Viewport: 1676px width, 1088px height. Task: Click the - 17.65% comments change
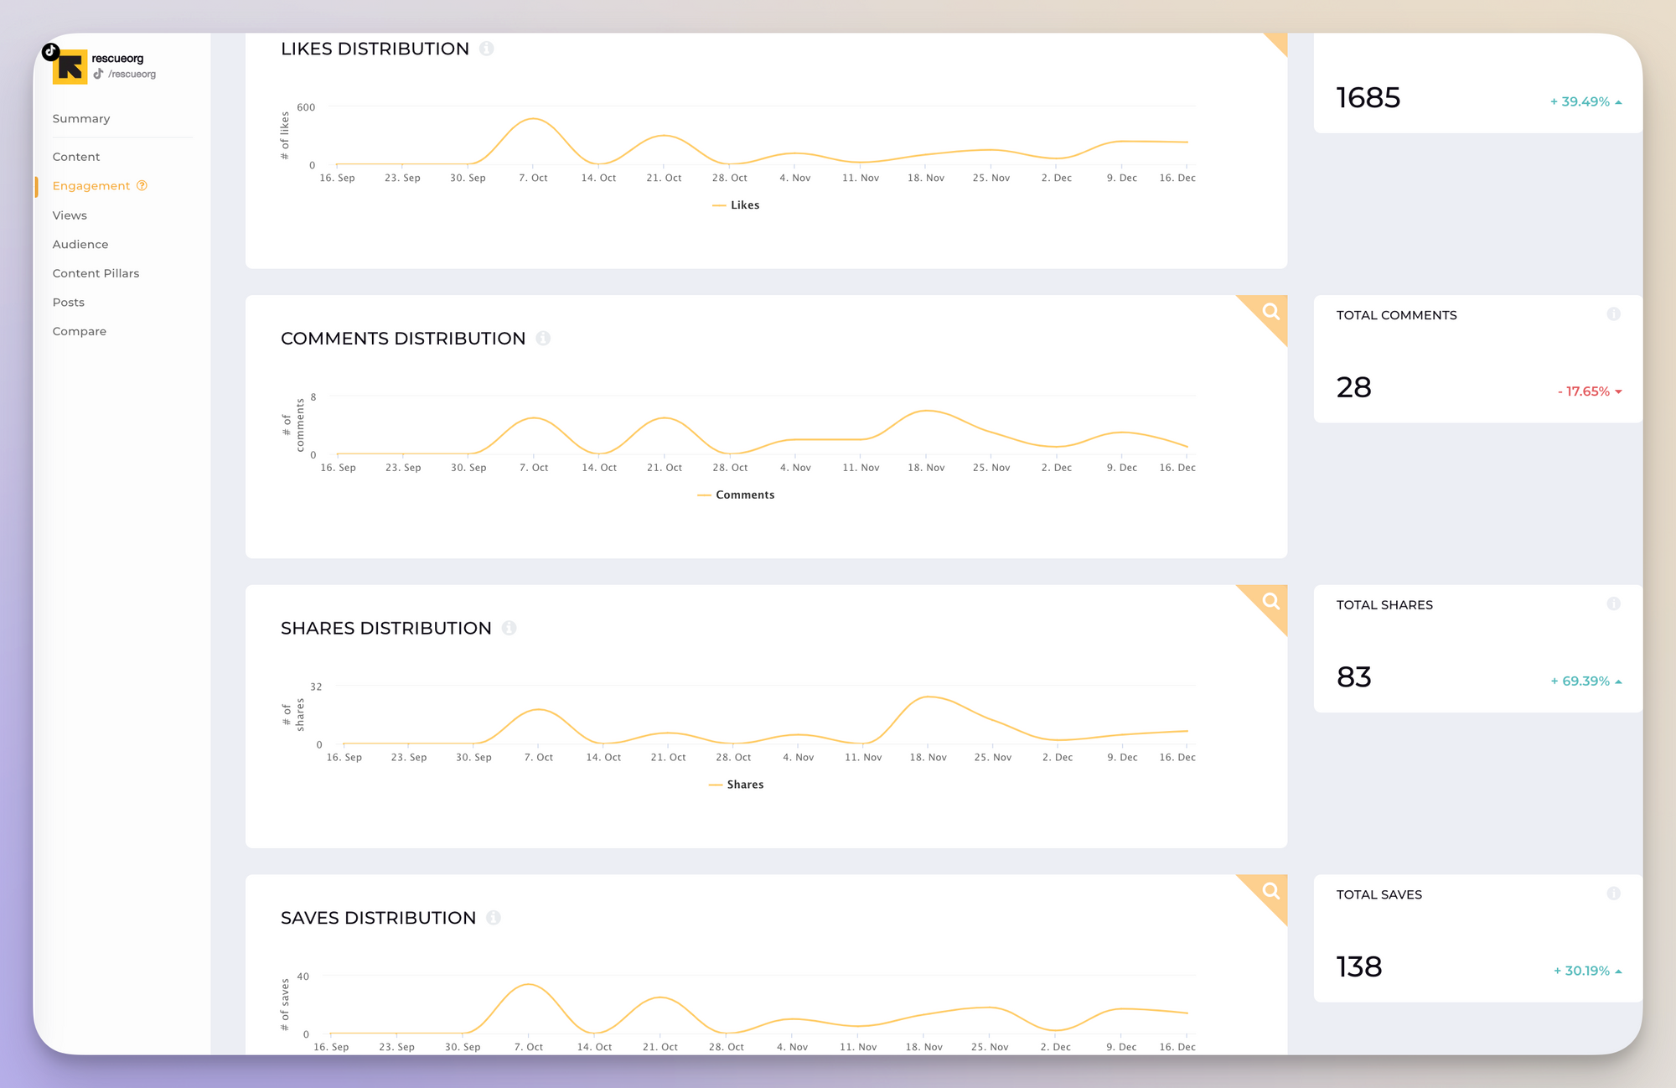1590,391
